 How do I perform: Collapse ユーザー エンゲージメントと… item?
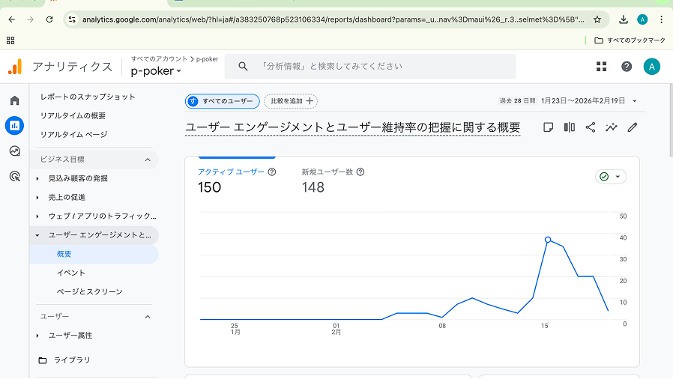coord(37,235)
